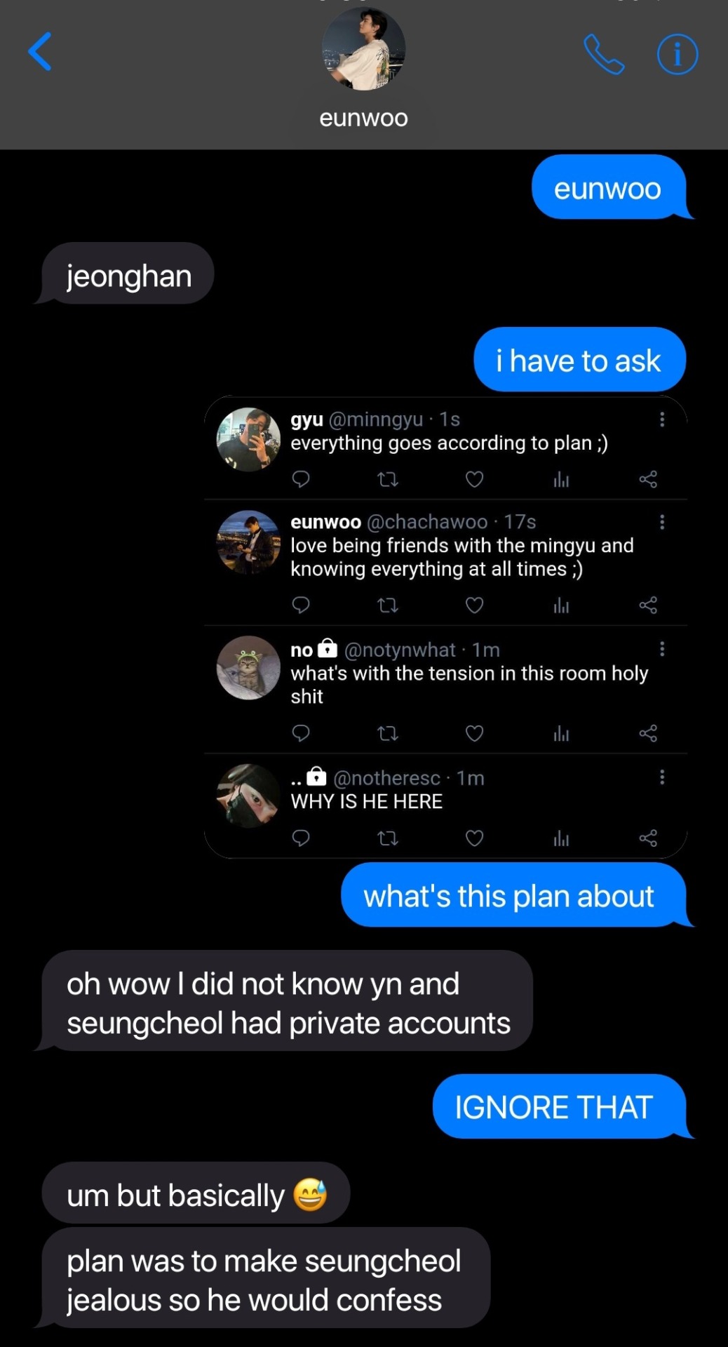Share the notheresc tweet
Screen dimensions: 728x1347
point(648,838)
